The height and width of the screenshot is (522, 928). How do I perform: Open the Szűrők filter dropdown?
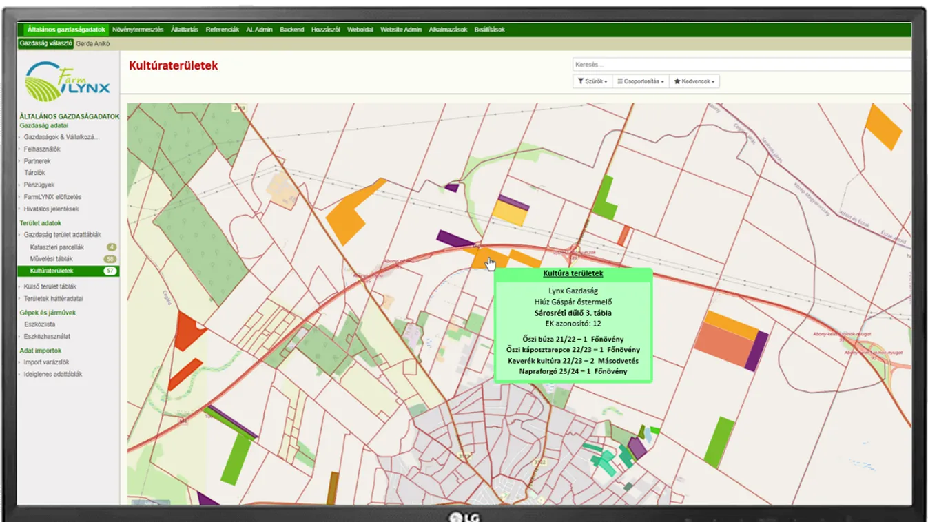click(592, 81)
